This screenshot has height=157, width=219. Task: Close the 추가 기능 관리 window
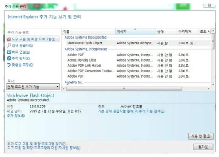tap(209, 5)
